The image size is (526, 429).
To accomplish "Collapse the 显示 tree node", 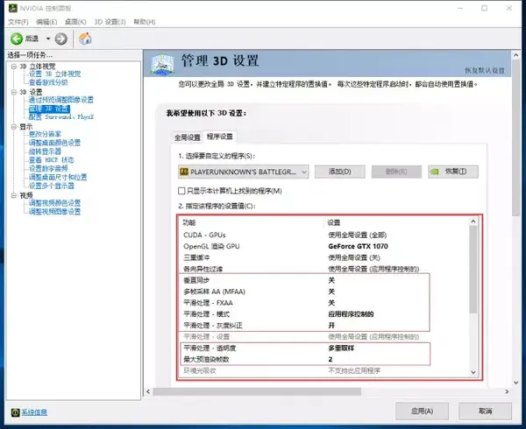I will click(x=13, y=126).
